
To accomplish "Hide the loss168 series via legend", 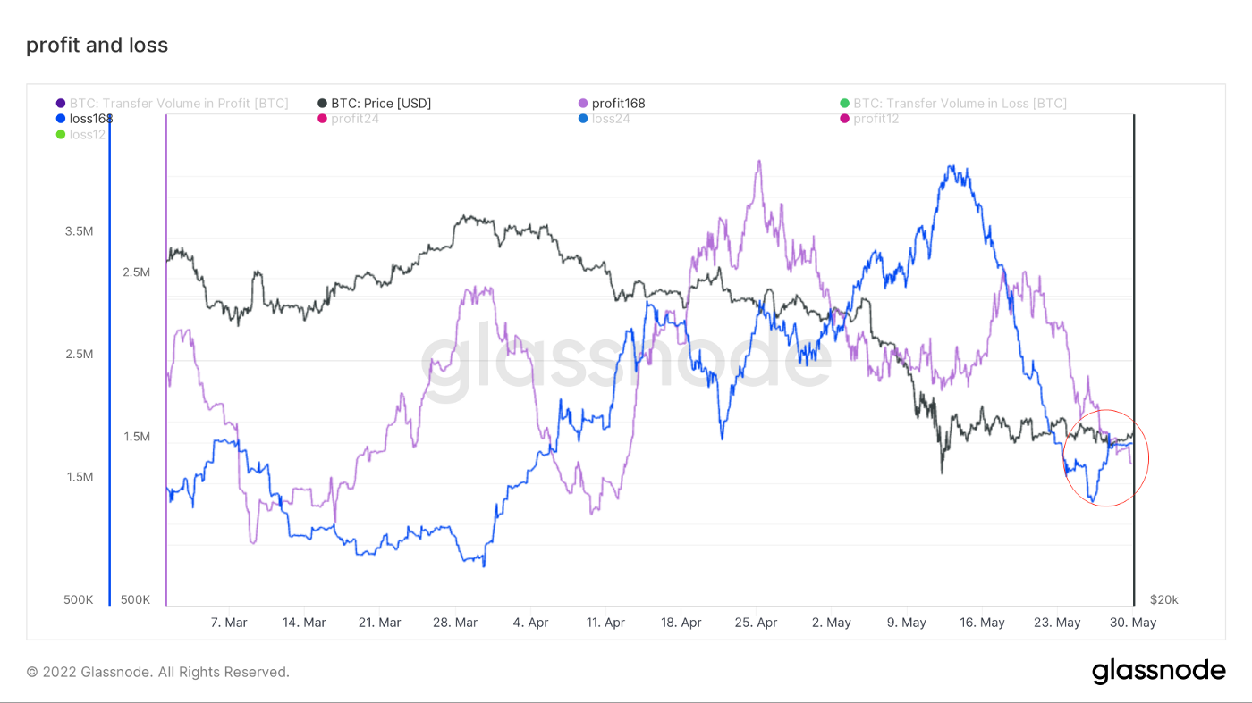I will pyautogui.click(x=91, y=119).
